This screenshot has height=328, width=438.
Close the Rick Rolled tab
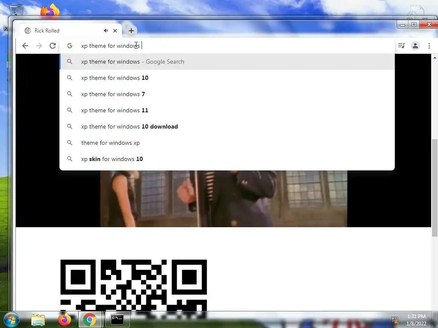tap(115, 31)
